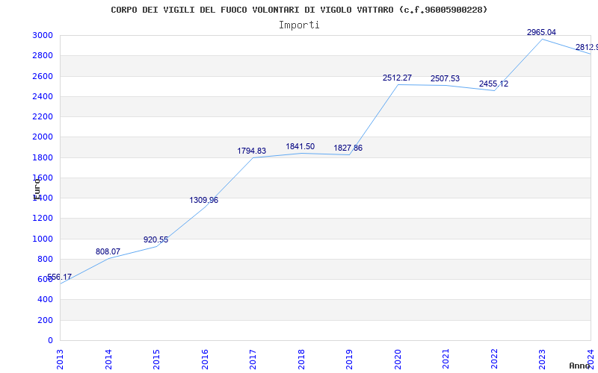
Task: Select the 2512.27 data label
Action: point(397,78)
